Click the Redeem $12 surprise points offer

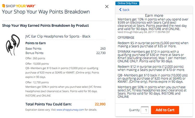(x=151, y=68)
